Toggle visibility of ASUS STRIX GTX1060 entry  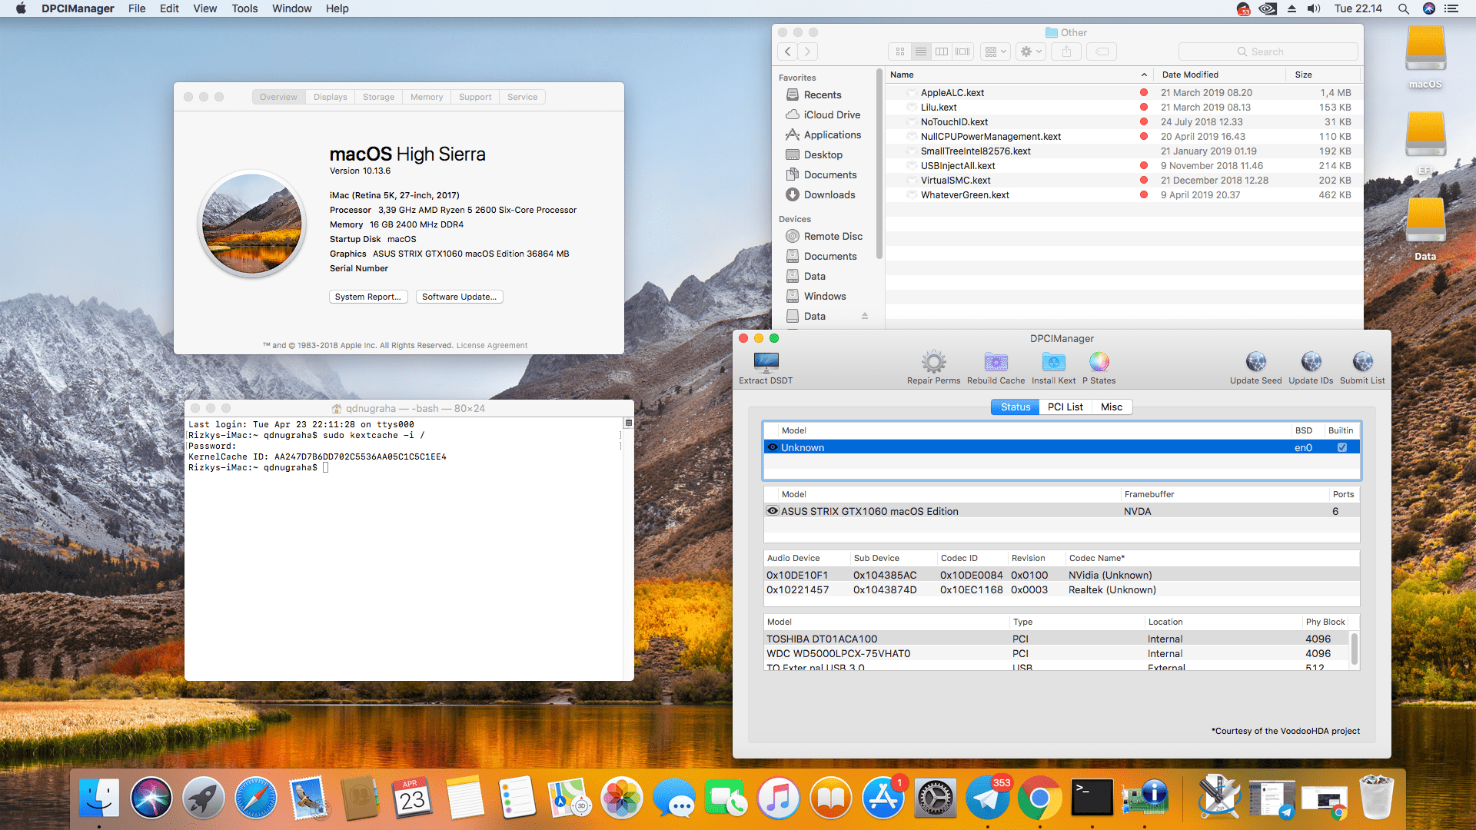(x=772, y=510)
